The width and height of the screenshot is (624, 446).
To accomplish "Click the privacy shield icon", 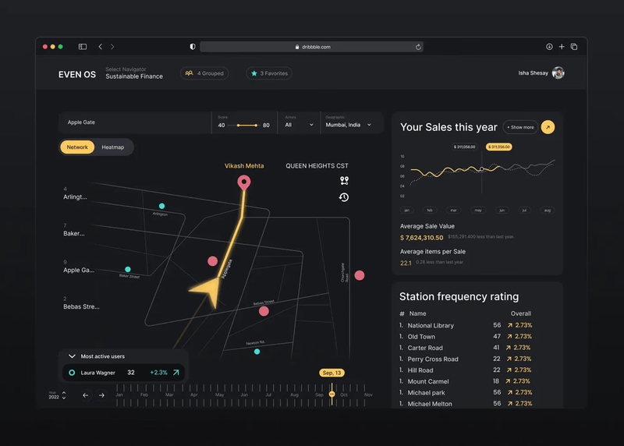I will coord(193,47).
